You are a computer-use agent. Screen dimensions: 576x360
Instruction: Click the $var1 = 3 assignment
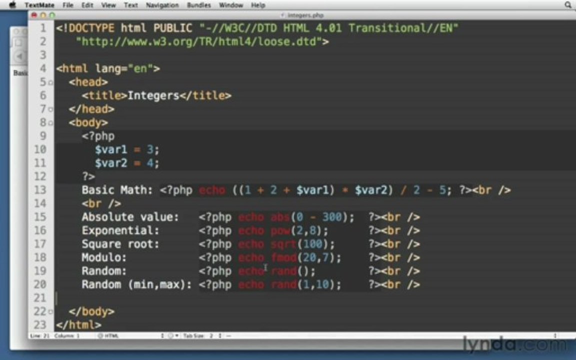pos(127,150)
